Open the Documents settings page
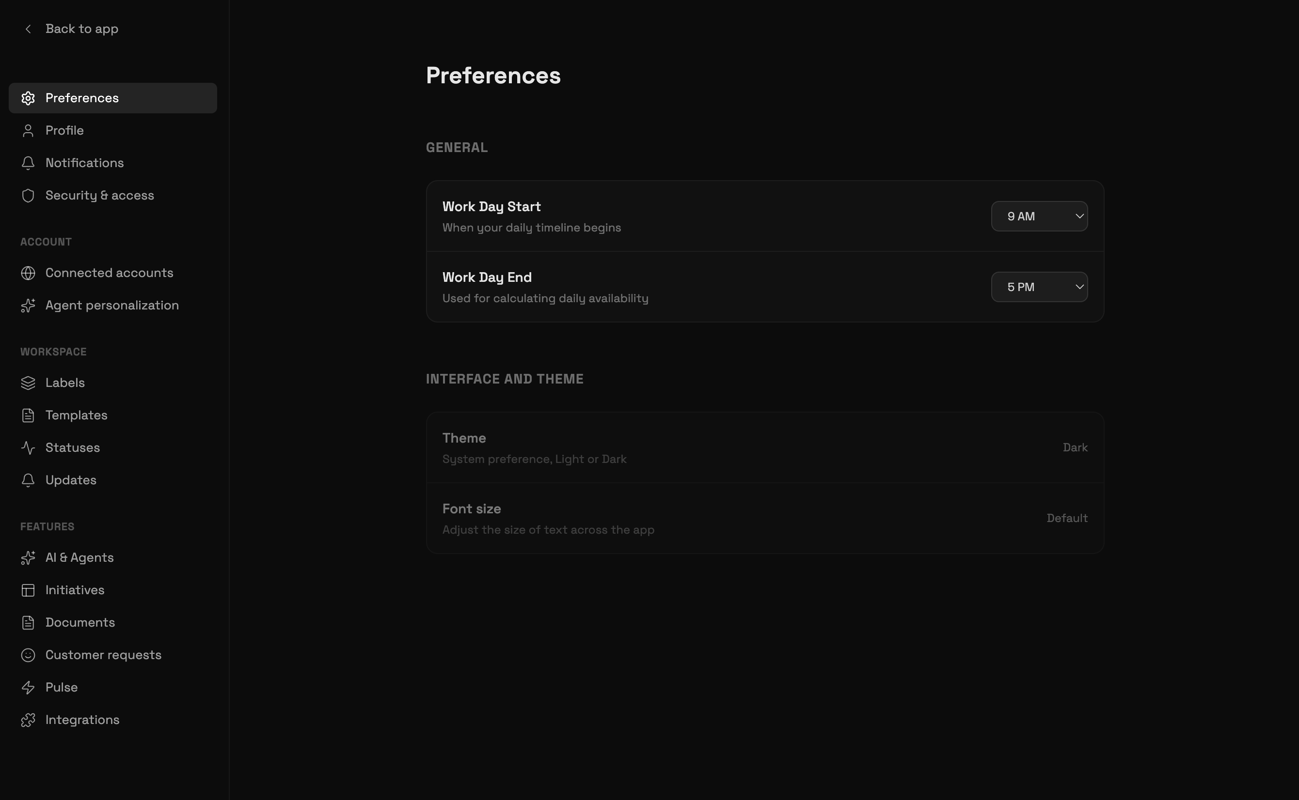Image resolution: width=1299 pixels, height=800 pixels. (80, 623)
